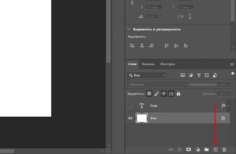Lock image pixels brush icon

pyautogui.click(x=156, y=94)
